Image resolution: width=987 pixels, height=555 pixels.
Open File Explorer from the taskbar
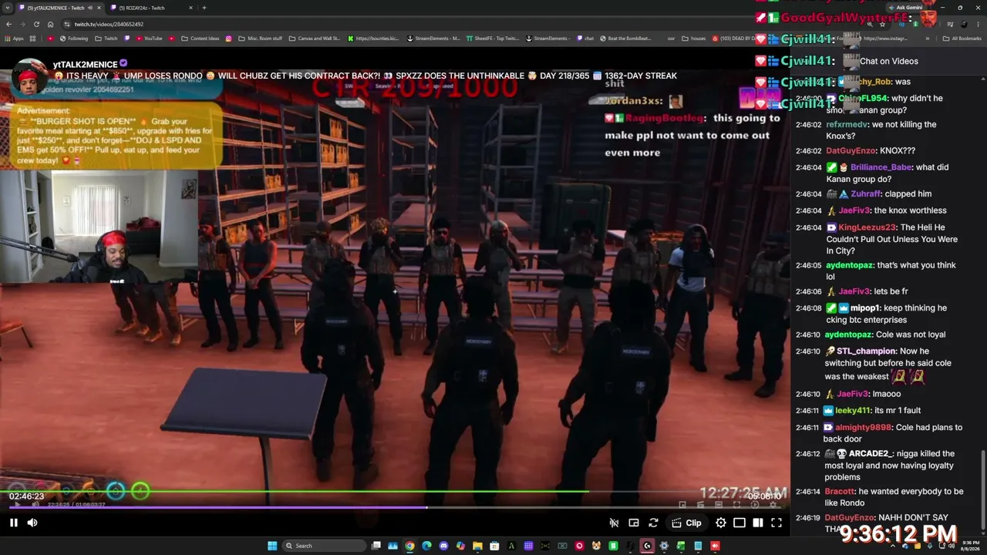click(477, 546)
